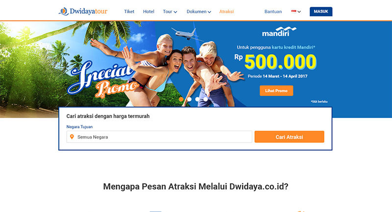The height and width of the screenshot is (212, 392).
Task: Go to the Atraksi page
Action: point(226,11)
